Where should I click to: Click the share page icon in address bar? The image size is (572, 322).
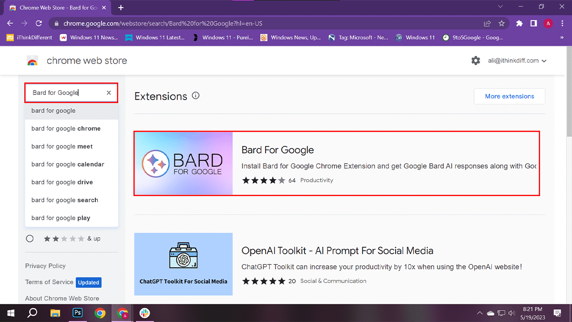(487, 23)
